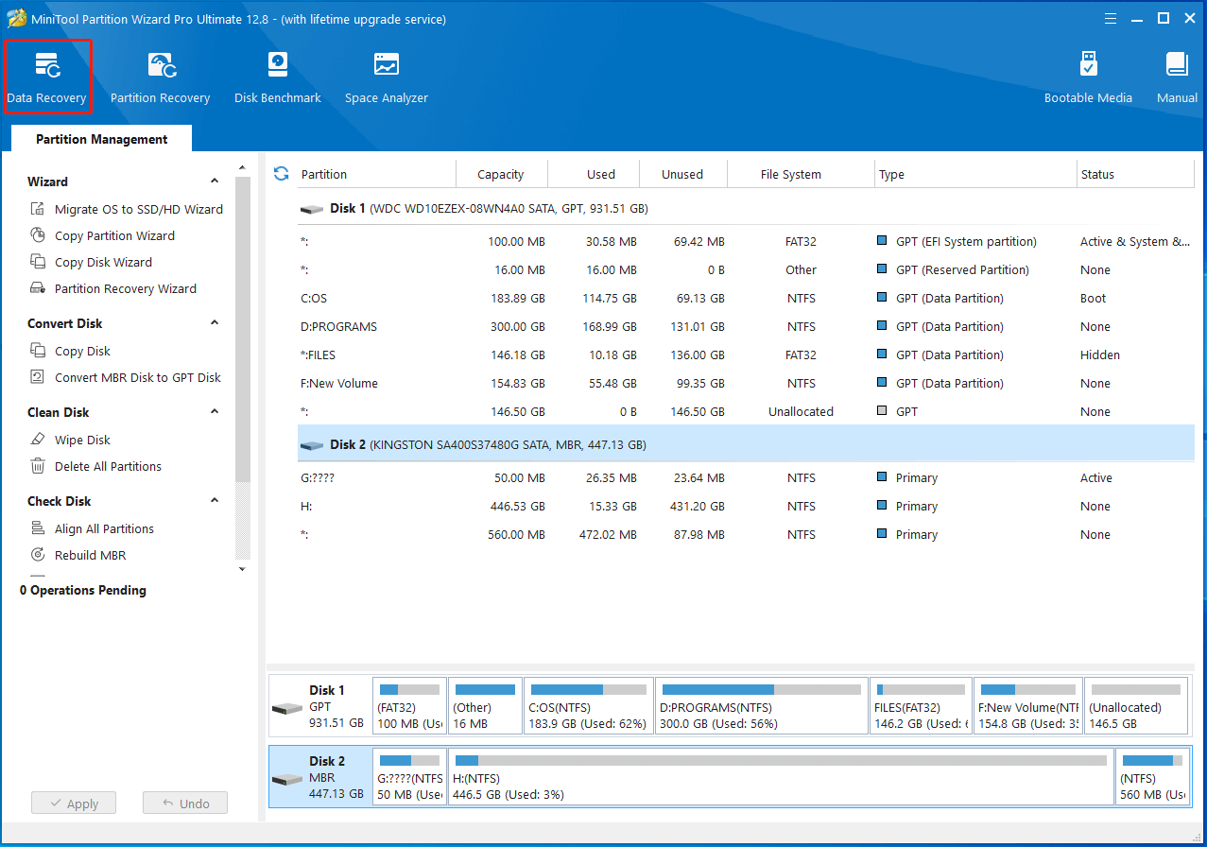Screen dimensions: 1207x847
Task: Select the F:New Volume row in the table
Action: click(746, 383)
